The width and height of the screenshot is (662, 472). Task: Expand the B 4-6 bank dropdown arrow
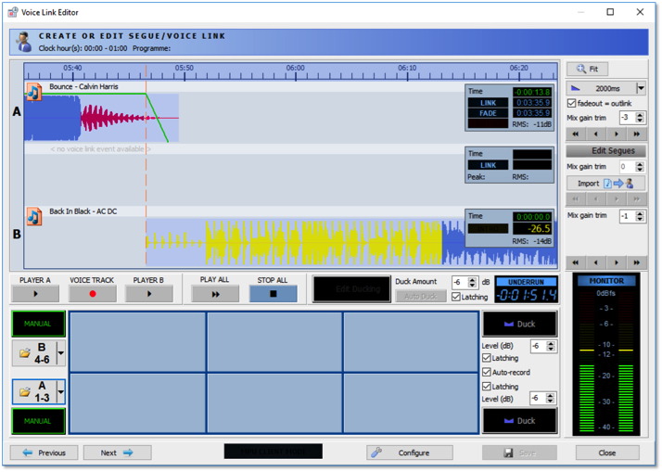61,353
